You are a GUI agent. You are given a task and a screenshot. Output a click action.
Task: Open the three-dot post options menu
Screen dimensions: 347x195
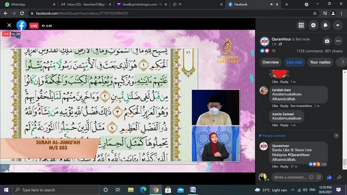tap(338, 41)
